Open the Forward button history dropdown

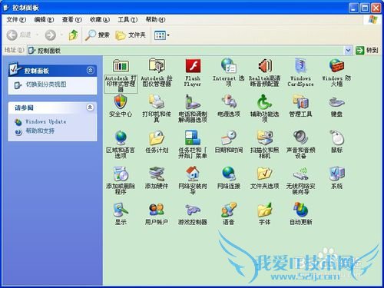coord(61,35)
